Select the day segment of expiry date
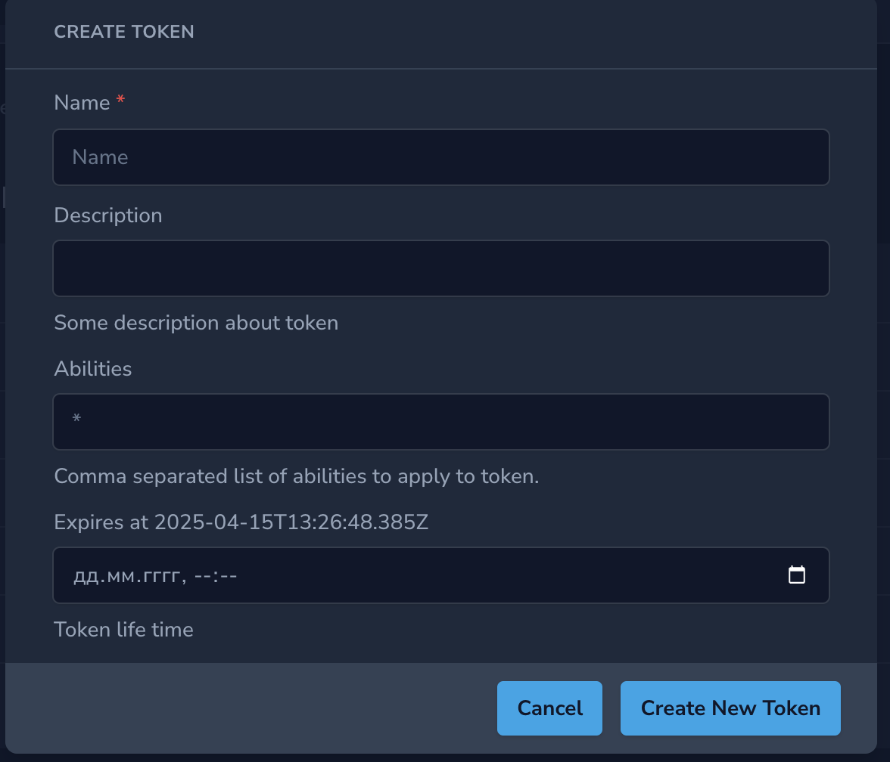The width and height of the screenshot is (890, 762). pos(82,576)
